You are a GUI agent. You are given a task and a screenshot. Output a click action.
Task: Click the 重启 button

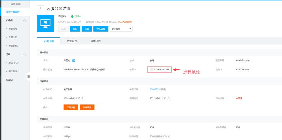[75, 29]
